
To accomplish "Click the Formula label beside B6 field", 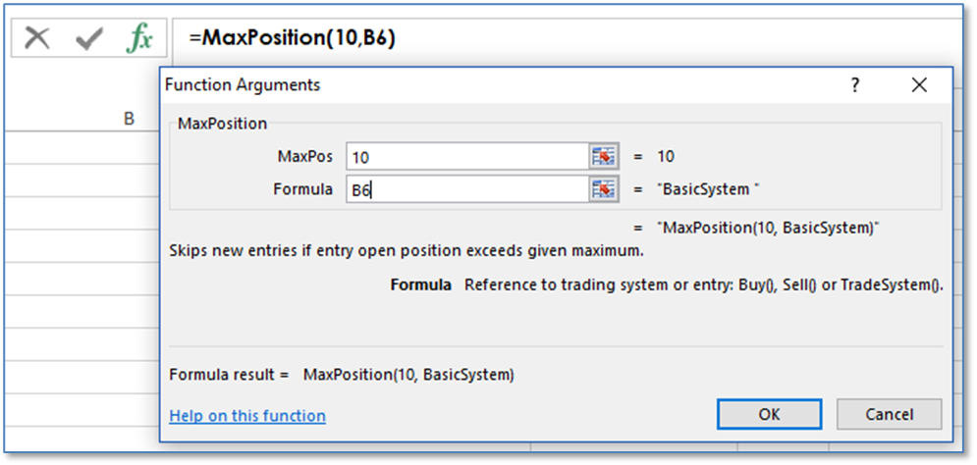I will coord(302,189).
